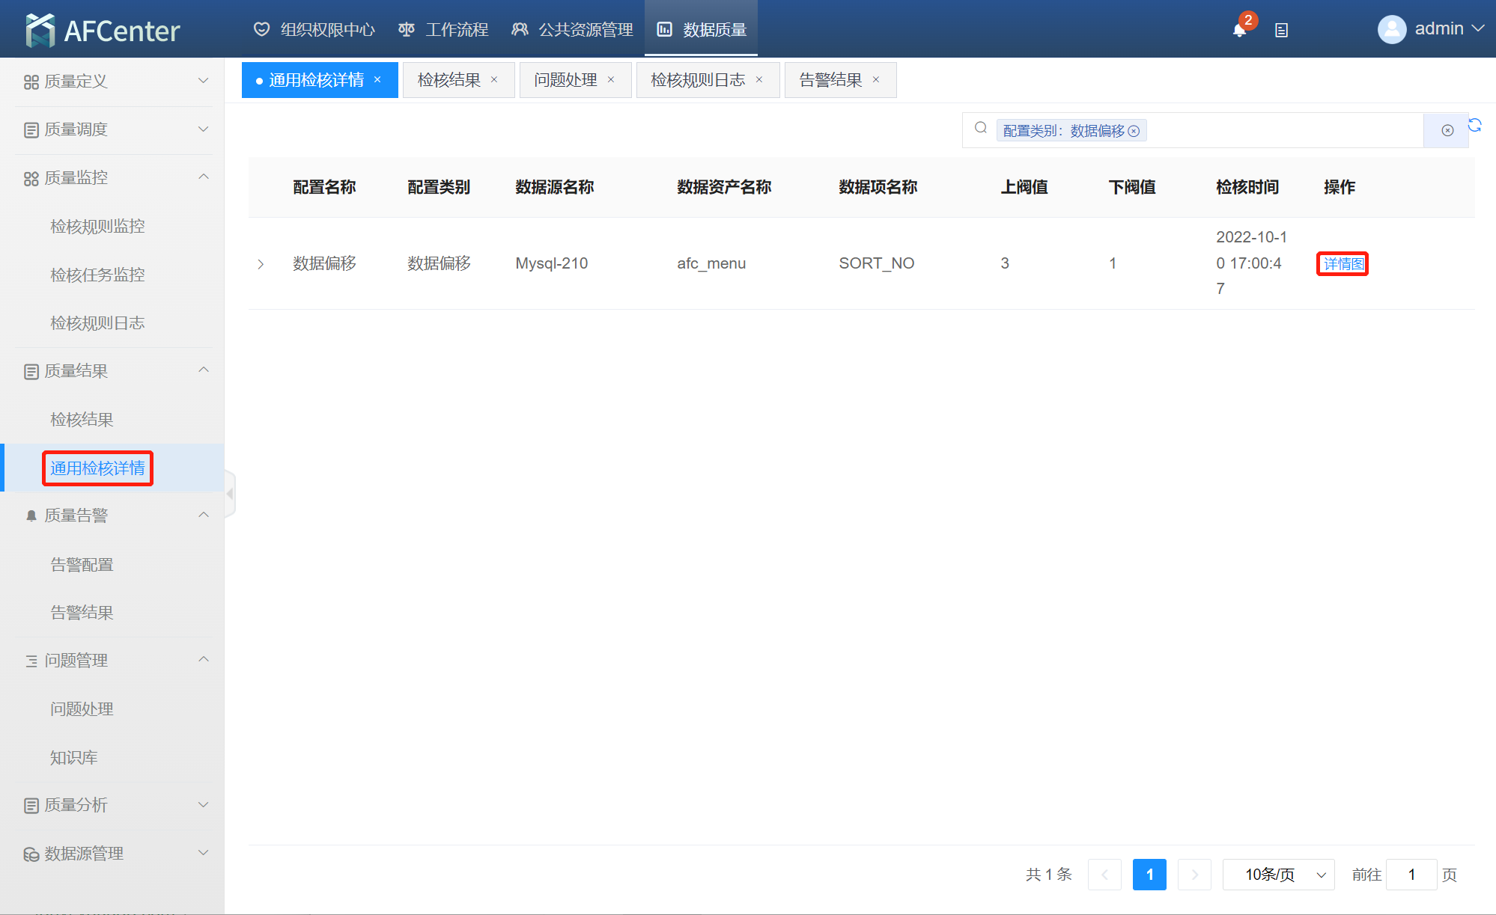The image size is (1496, 915).
Task: Click the AFCenter logo
Action: point(103,30)
